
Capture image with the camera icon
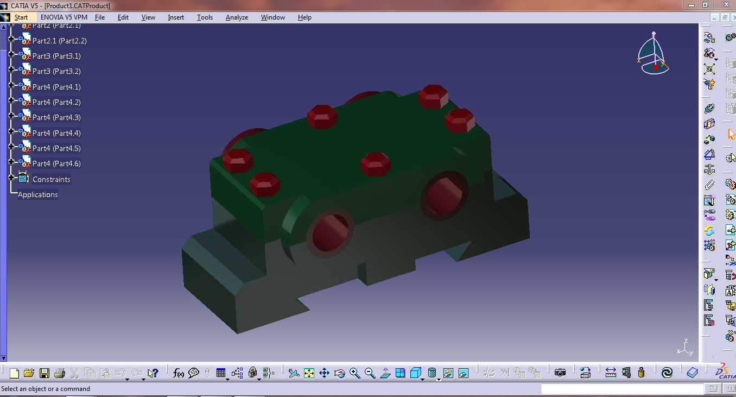pos(560,373)
